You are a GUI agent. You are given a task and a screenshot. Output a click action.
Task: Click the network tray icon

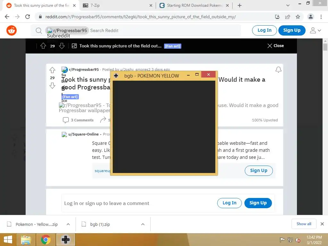point(290,240)
